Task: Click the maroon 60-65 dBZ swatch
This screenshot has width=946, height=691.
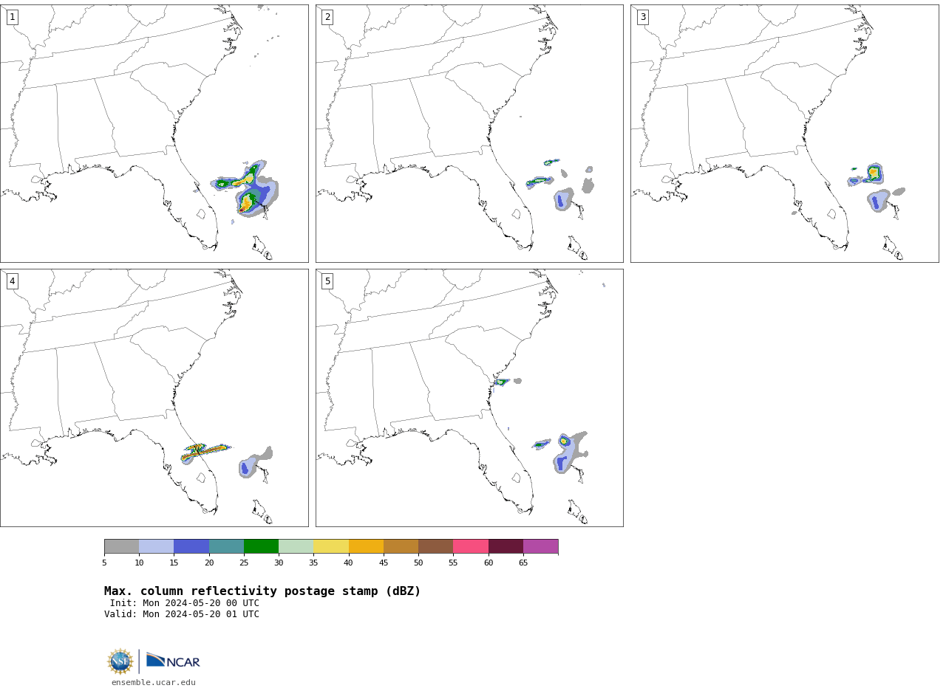Action: click(506, 546)
